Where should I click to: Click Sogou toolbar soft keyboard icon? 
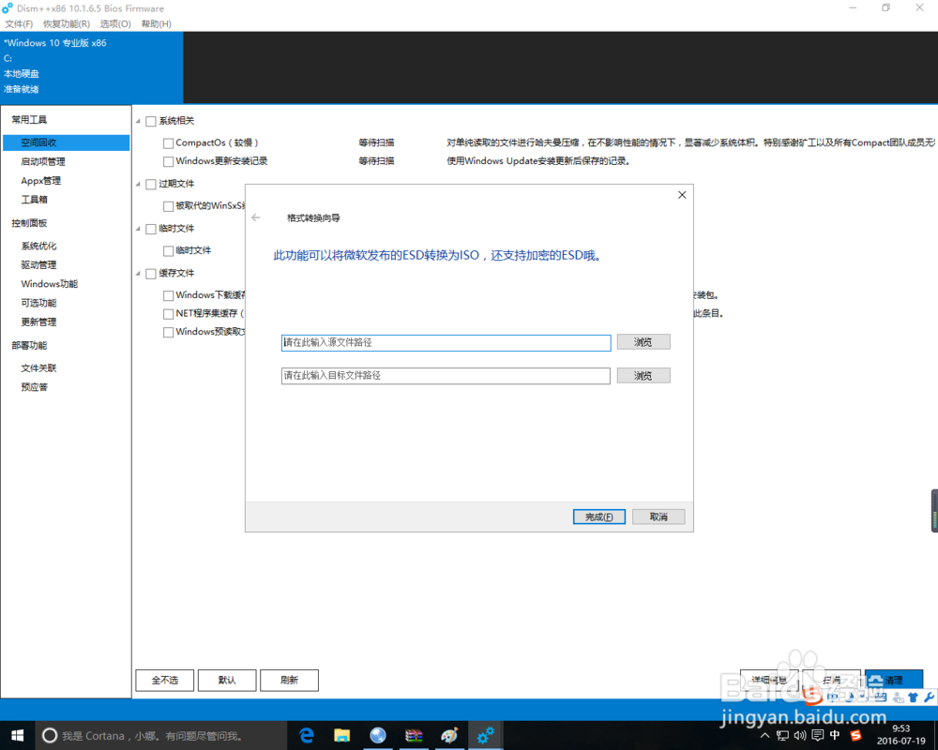(x=881, y=697)
